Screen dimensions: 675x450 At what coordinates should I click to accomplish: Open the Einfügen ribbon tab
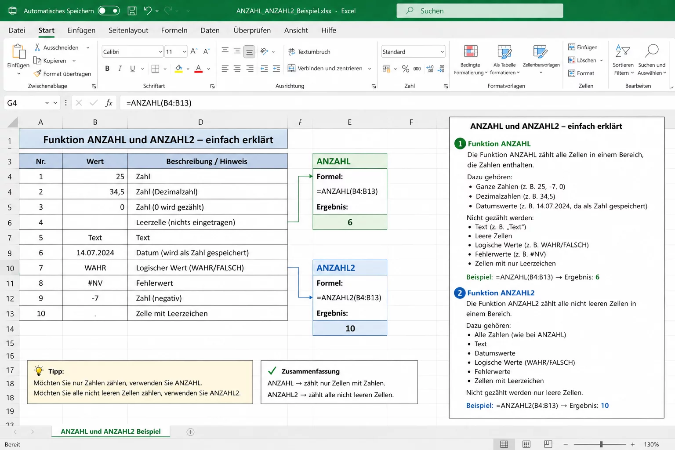pos(81,30)
